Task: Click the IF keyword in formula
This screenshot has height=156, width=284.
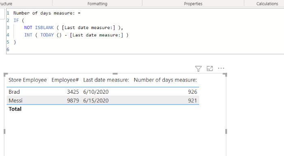Action: coord(16,20)
